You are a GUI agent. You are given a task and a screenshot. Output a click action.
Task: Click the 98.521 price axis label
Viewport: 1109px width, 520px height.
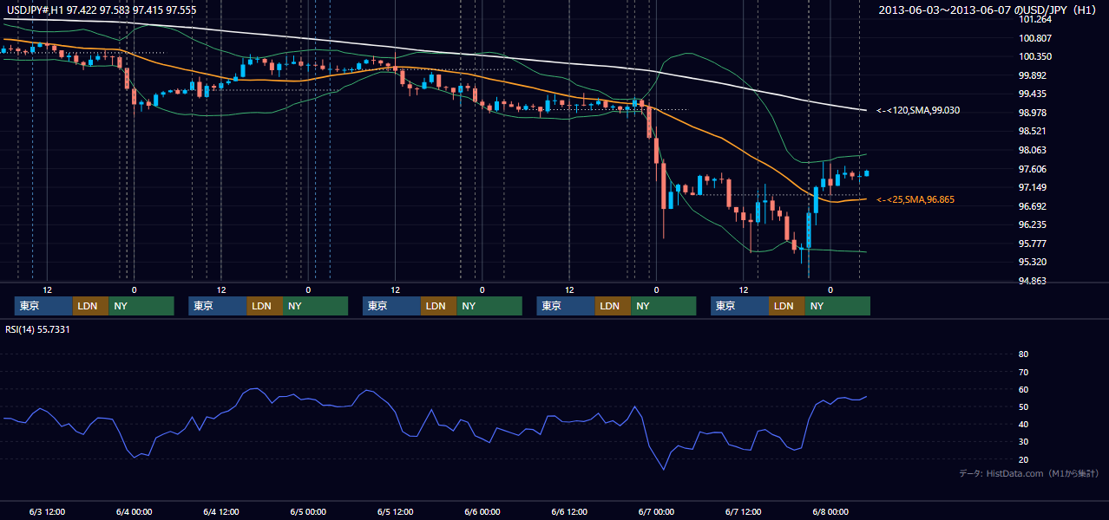pyautogui.click(x=1033, y=131)
